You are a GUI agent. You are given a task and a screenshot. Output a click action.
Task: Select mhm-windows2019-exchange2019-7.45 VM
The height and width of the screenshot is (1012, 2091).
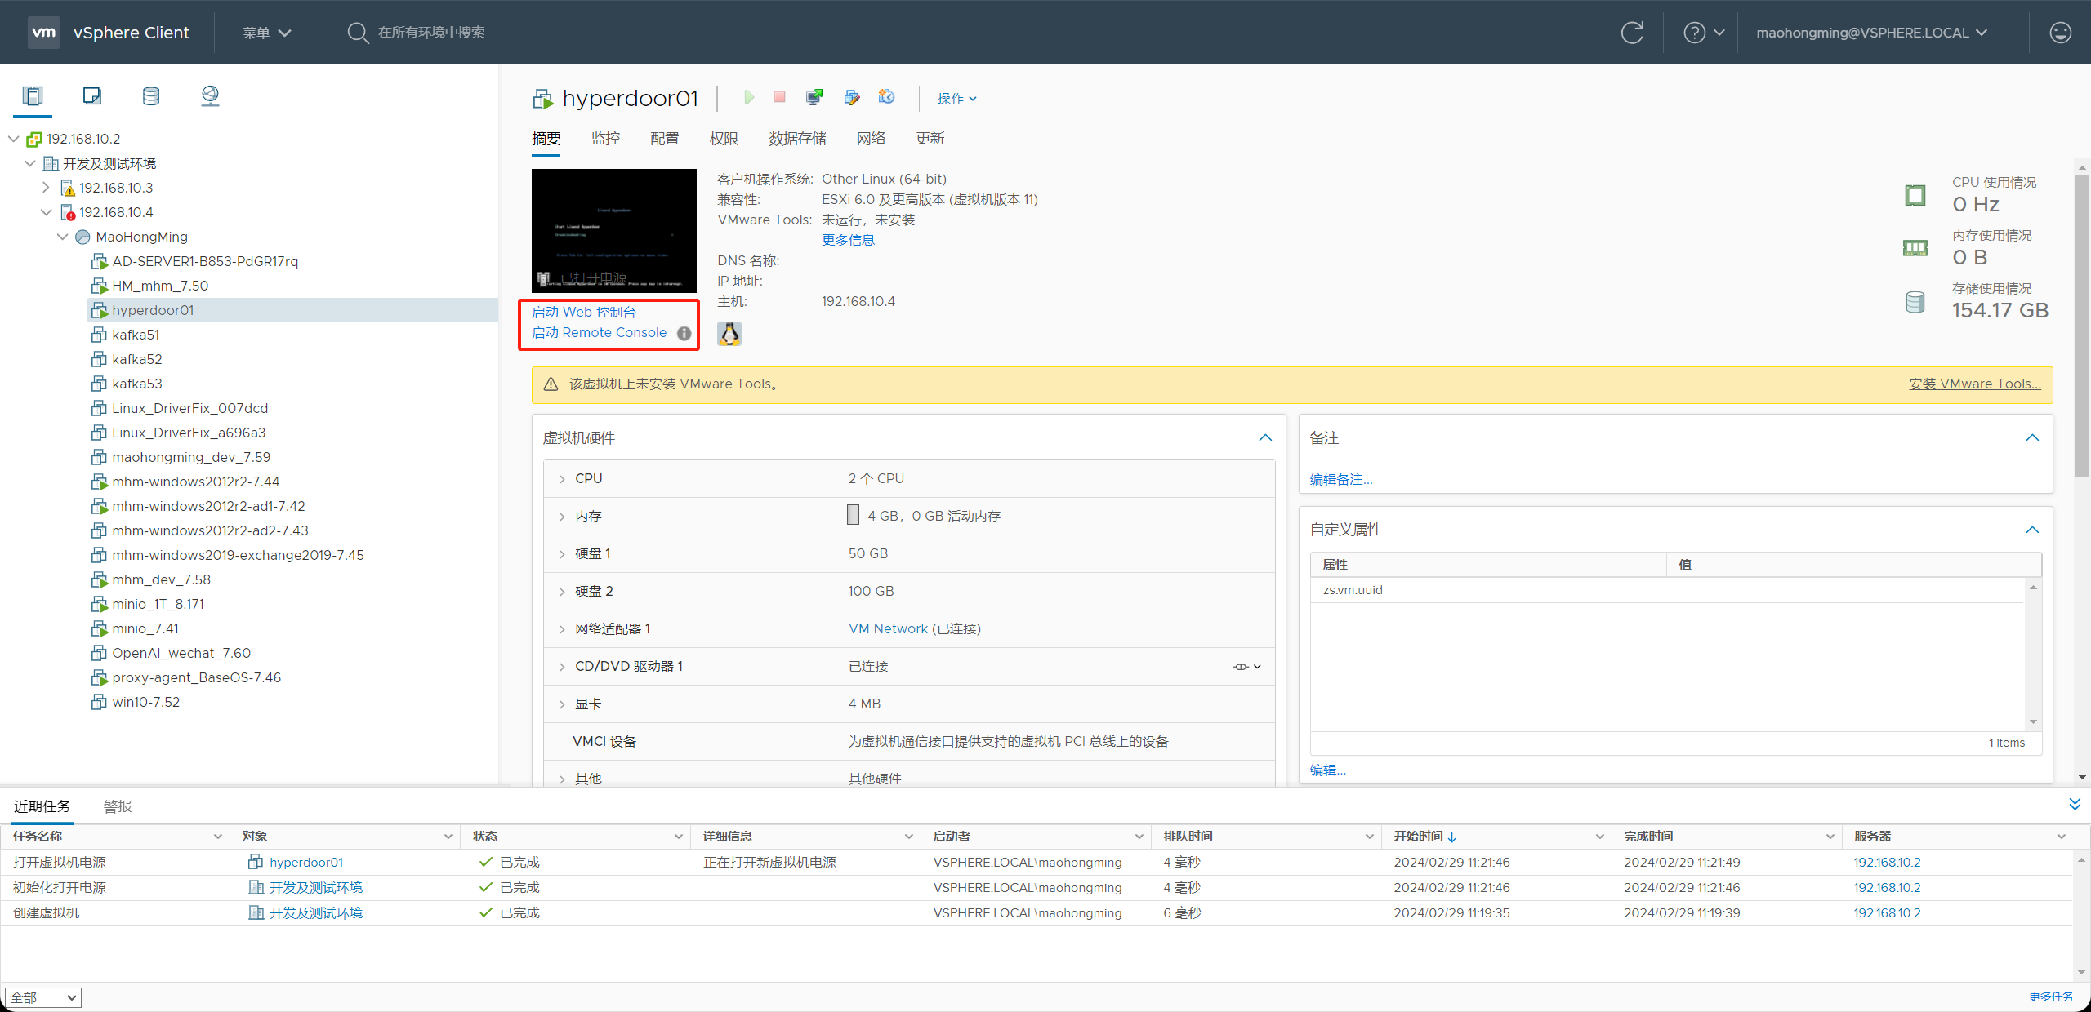[238, 555]
